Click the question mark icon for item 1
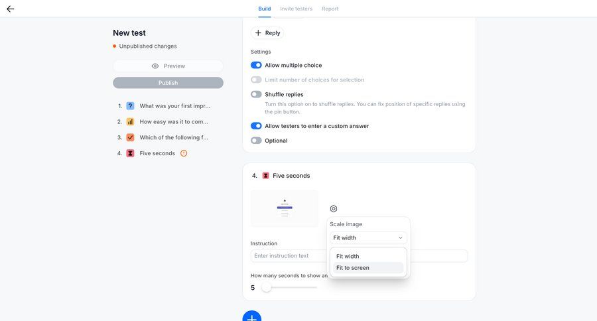The width and height of the screenshot is (597, 321). pos(130,105)
